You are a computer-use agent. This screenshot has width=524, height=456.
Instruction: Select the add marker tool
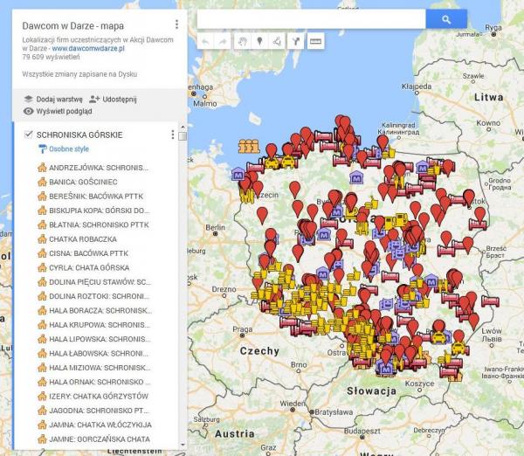coord(259,41)
